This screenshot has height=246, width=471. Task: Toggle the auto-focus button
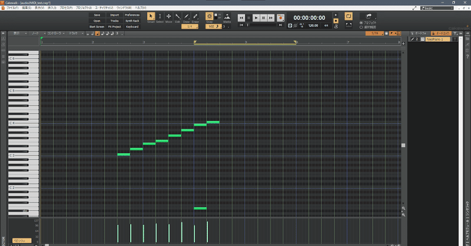click(x=419, y=33)
